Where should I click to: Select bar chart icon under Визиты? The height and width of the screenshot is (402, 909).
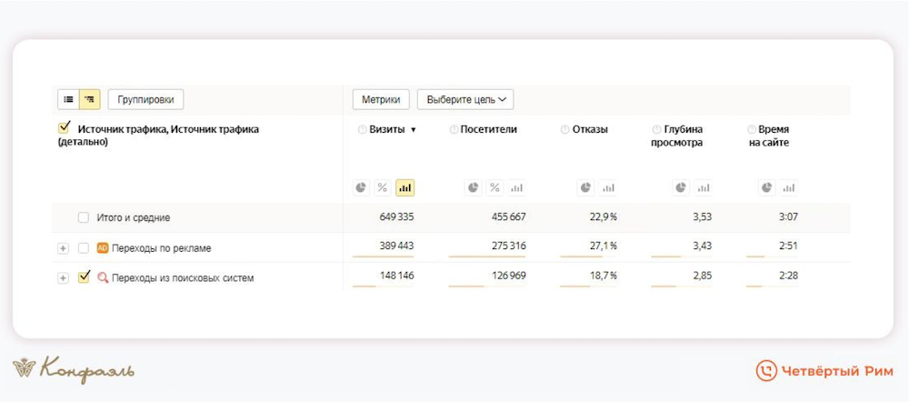(x=405, y=187)
